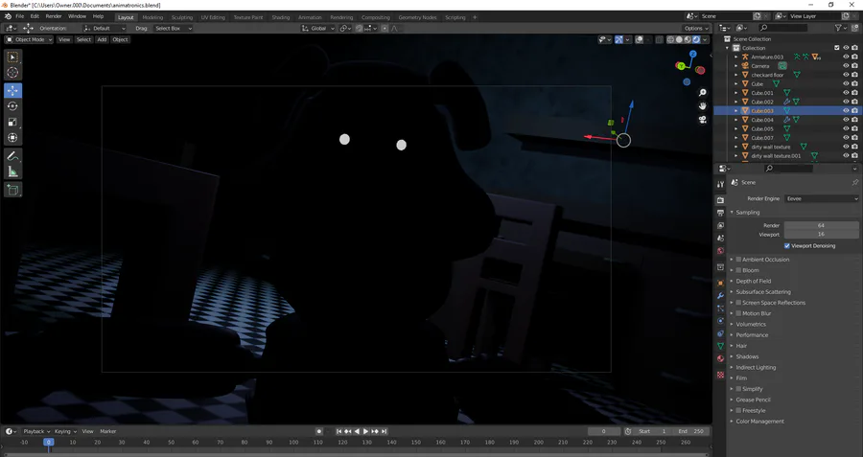Toggle the Viewport Denoising checkbox
Viewport: 863px width, 457px height.
[x=787, y=246]
